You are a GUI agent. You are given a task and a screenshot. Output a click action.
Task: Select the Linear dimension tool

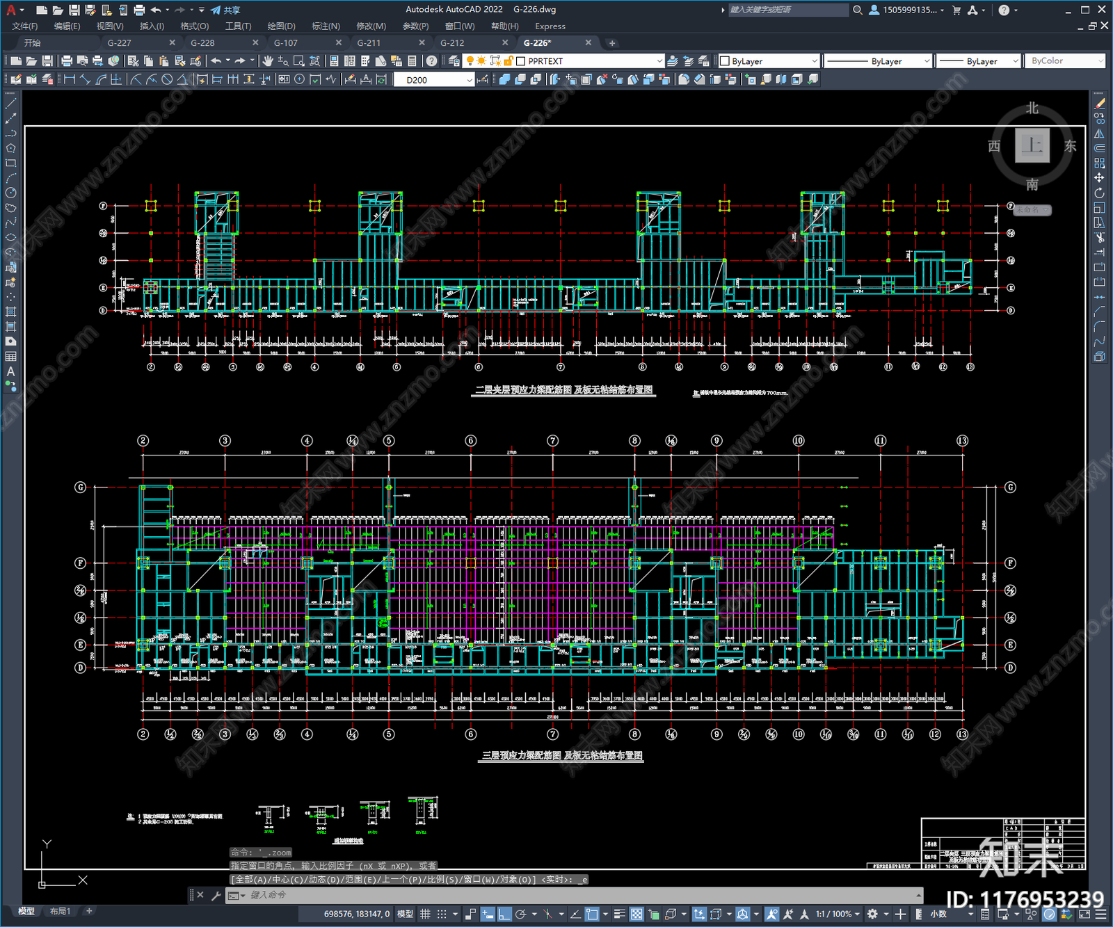[70, 80]
